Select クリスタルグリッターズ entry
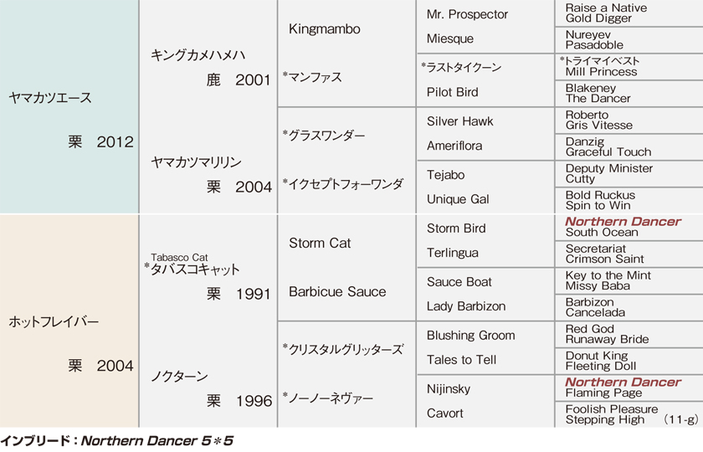Viewport: 703px width, 452px height. pyautogui.click(x=343, y=349)
